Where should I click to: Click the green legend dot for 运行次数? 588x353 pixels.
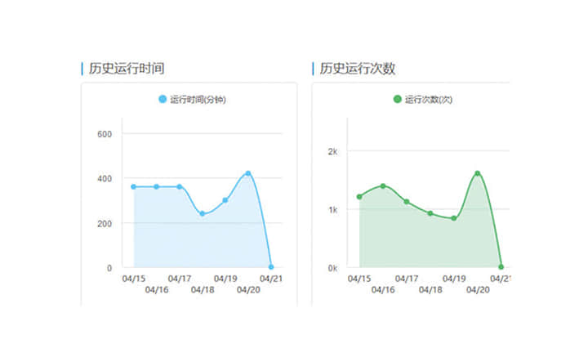[x=397, y=99]
